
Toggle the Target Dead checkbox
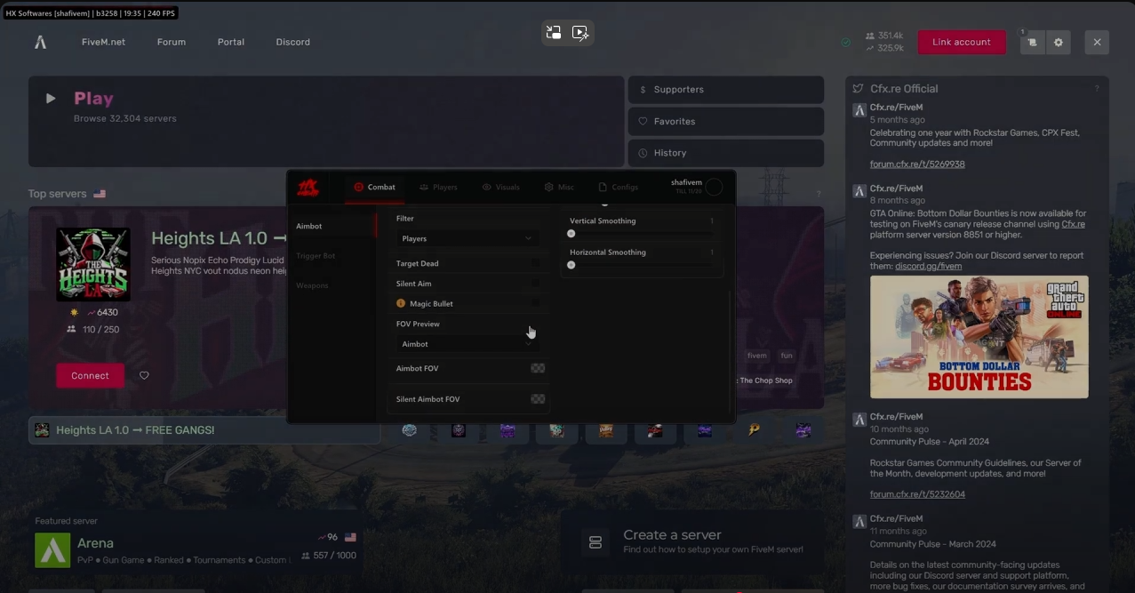pyautogui.click(x=535, y=263)
